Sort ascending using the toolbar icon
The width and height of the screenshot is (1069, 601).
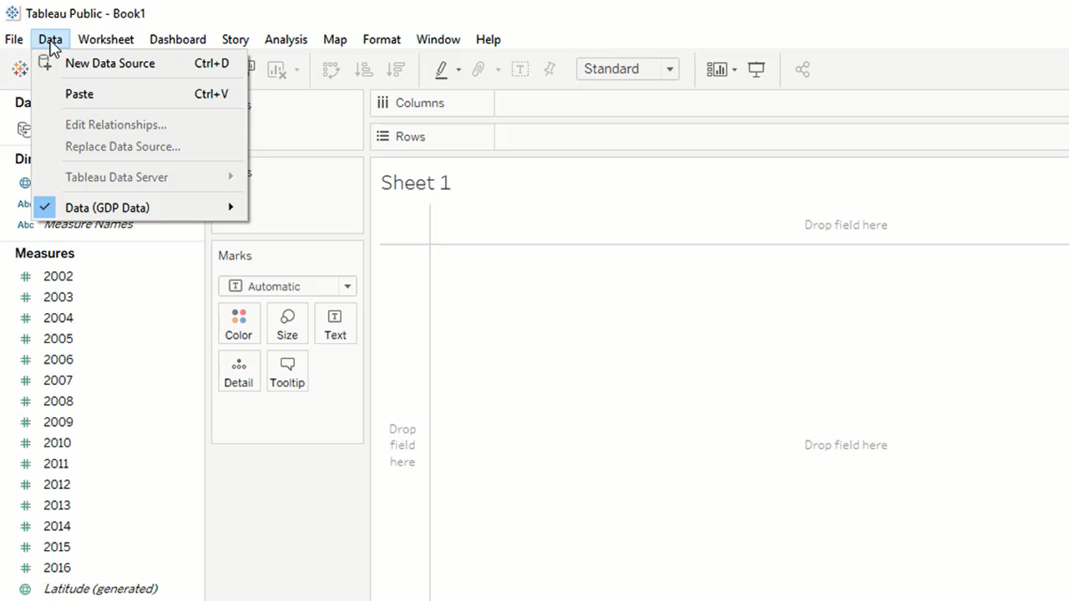point(363,70)
